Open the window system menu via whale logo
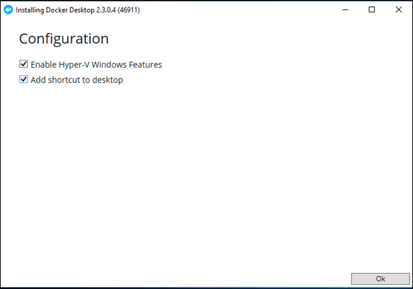Image resolution: width=413 pixels, height=289 pixels. tap(8, 10)
